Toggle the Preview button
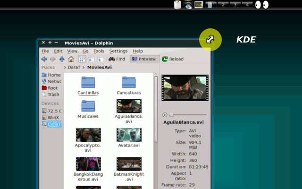Screen dimensions: 302x189 coord(145,59)
